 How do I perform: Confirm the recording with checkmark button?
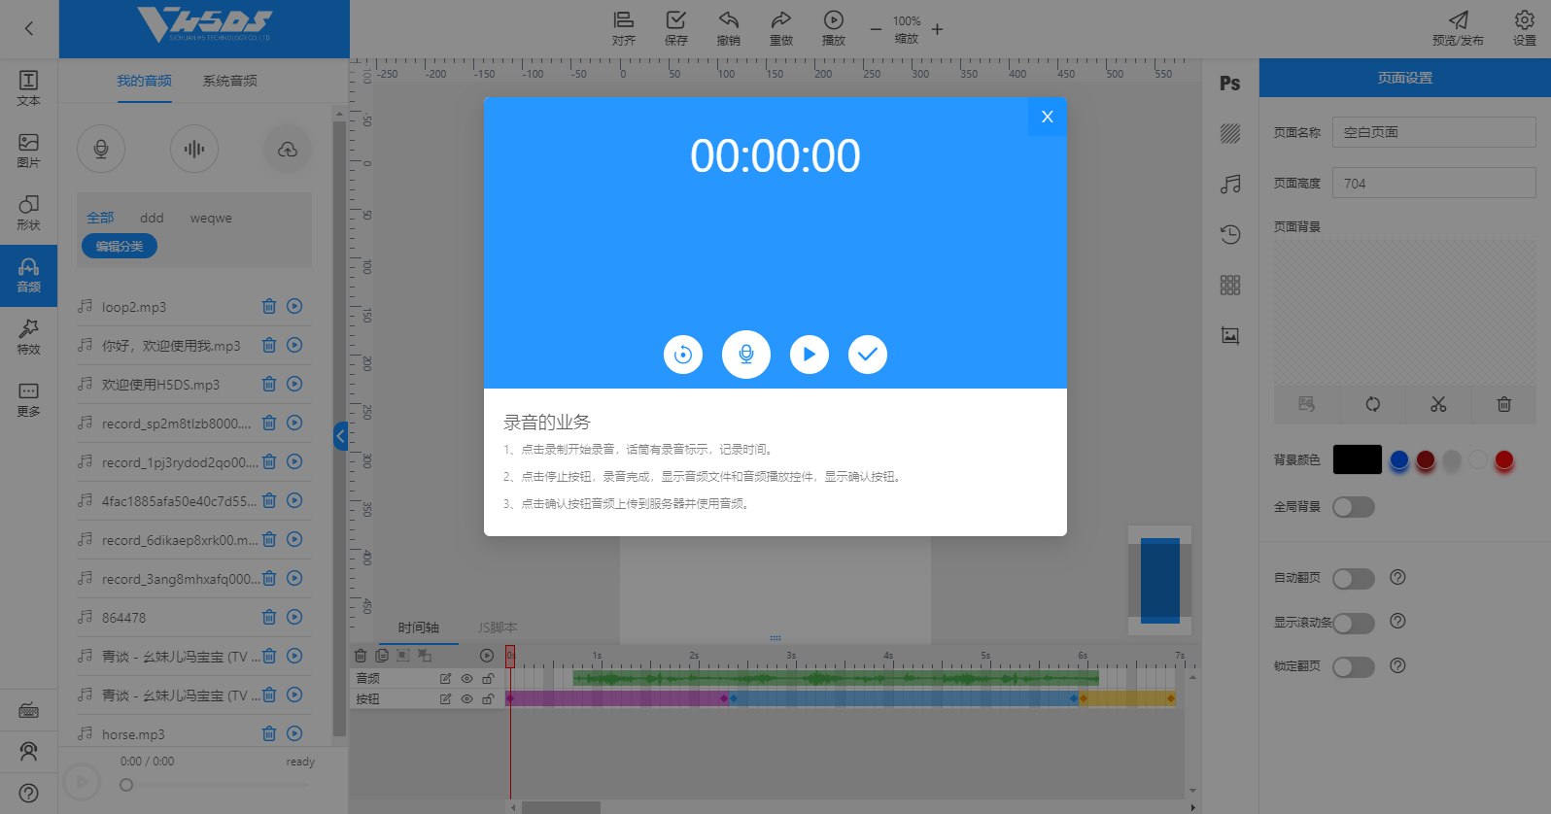[x=868, y=355]
